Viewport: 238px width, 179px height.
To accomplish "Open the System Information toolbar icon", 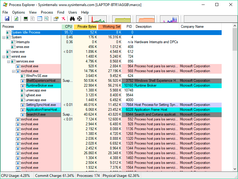I will (x=26, y=19).
